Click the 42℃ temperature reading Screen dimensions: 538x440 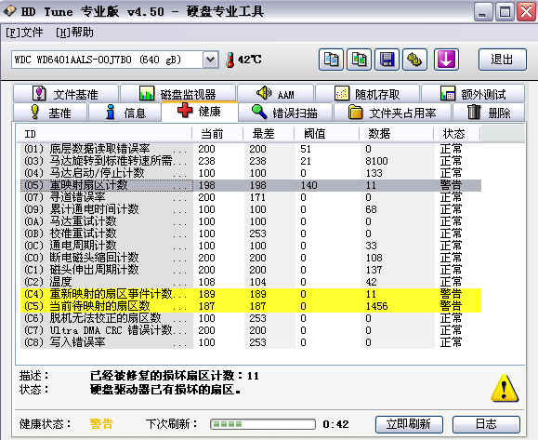pos(249,60)
